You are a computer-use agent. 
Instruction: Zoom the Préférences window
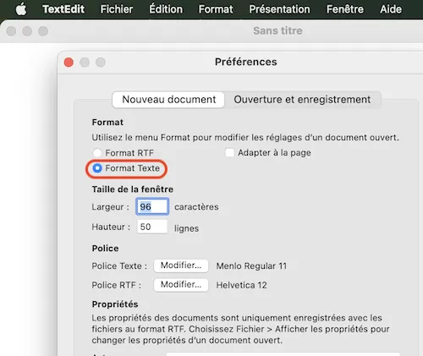(101, 62)
